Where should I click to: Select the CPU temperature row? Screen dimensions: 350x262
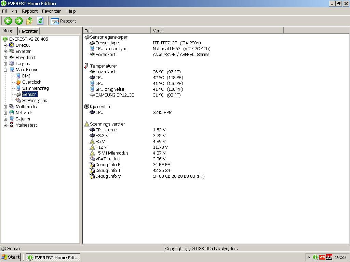(99, 78)
